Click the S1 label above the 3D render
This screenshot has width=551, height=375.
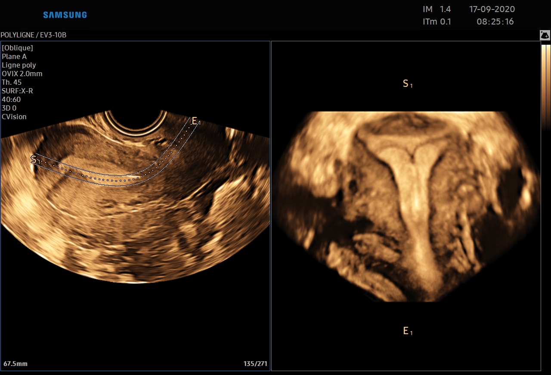coord(407,84)
